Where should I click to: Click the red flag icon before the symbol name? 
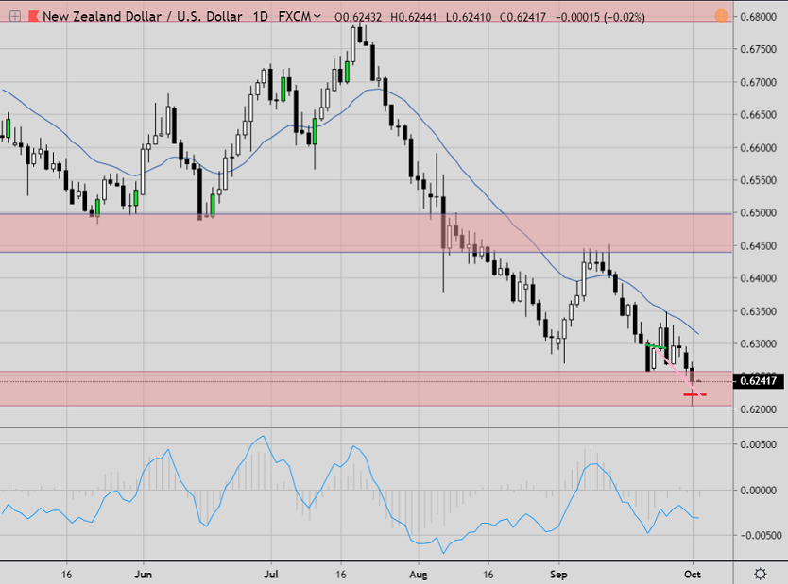34,17
